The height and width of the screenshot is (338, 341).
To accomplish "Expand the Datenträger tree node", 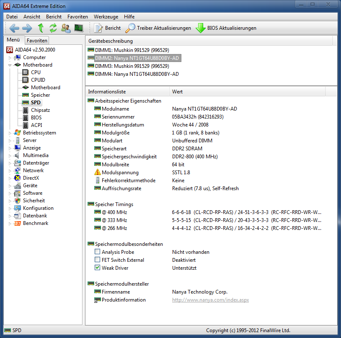I will click(10, 163).
